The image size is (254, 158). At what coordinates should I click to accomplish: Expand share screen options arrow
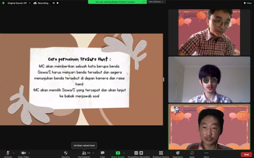124,153
